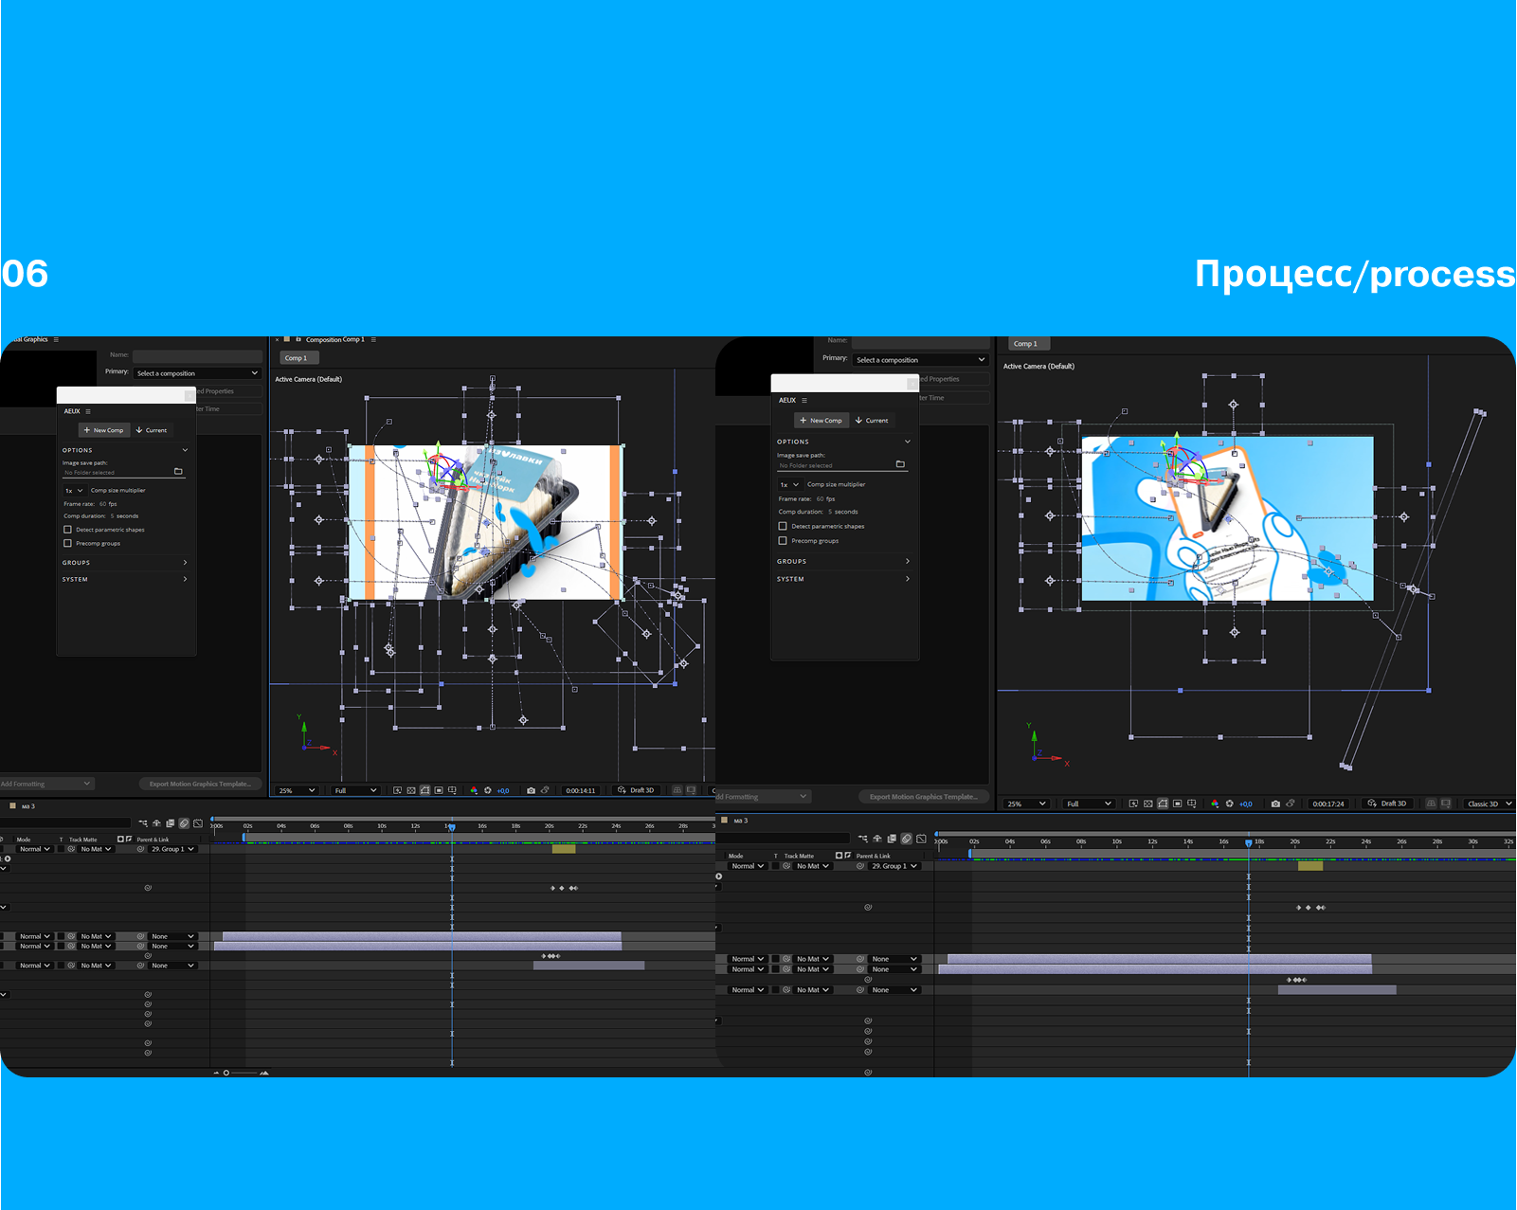This screenshot has width=1517, height=1210.
Task: Toggle Draft 3D in left viewer
Action: pos(637,790)
